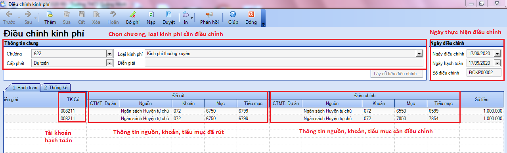This screenshot has width=507, height=153.
Task: Click Điều chỉnh Tiểu mục cell 7854
Action: (x=444, y=118)
